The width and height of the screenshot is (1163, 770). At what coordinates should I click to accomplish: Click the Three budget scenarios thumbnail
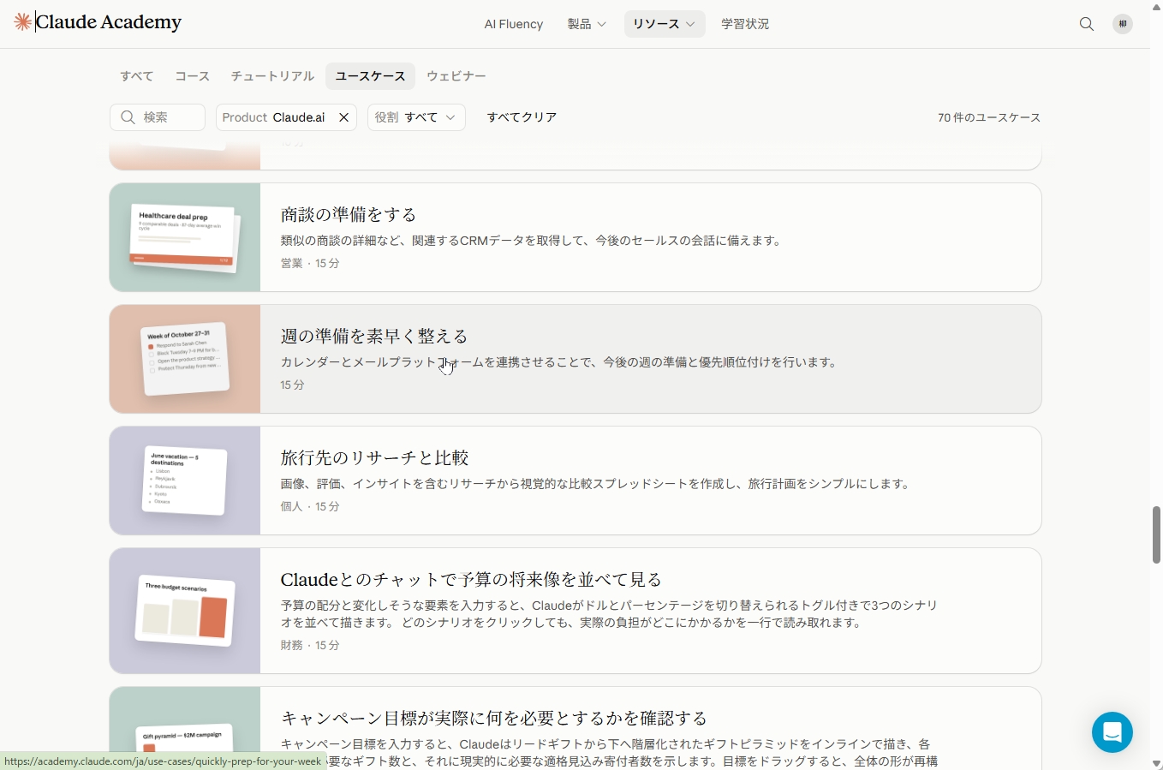pyautogui.click(x=185, y=611)
